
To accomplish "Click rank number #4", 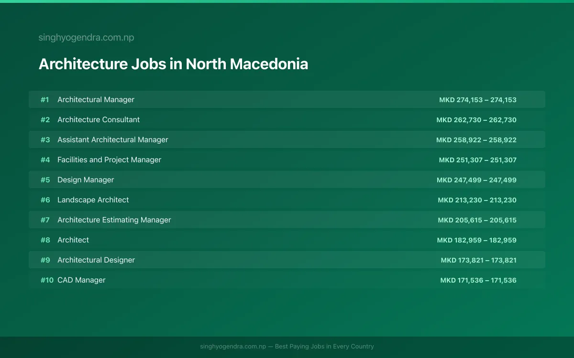I will [45, 160].
